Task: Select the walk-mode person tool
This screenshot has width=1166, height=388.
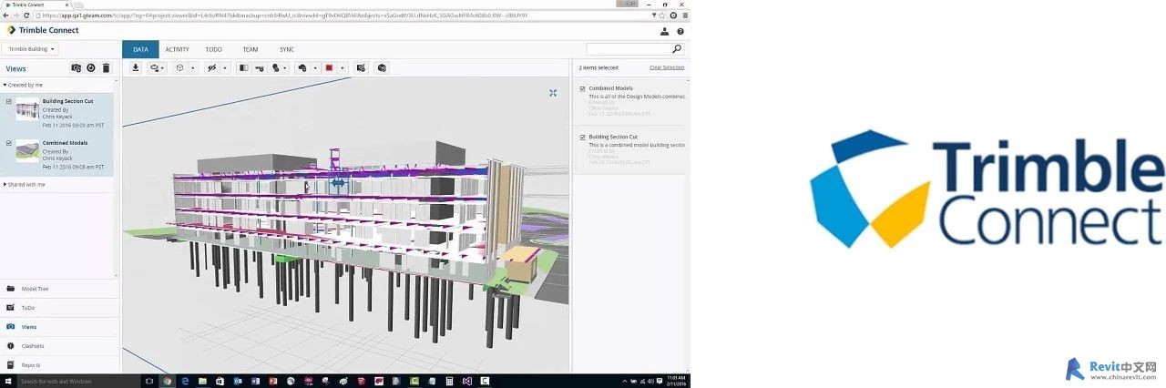Action: click(275, 67)
